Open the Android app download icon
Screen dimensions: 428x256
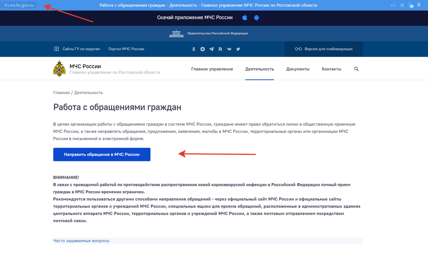tap(256, 17)
